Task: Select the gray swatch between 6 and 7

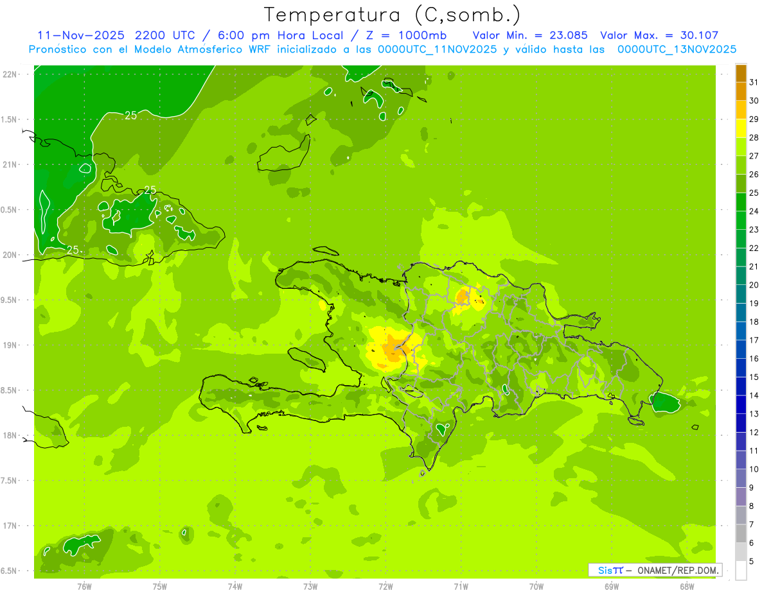Action: 741,533
